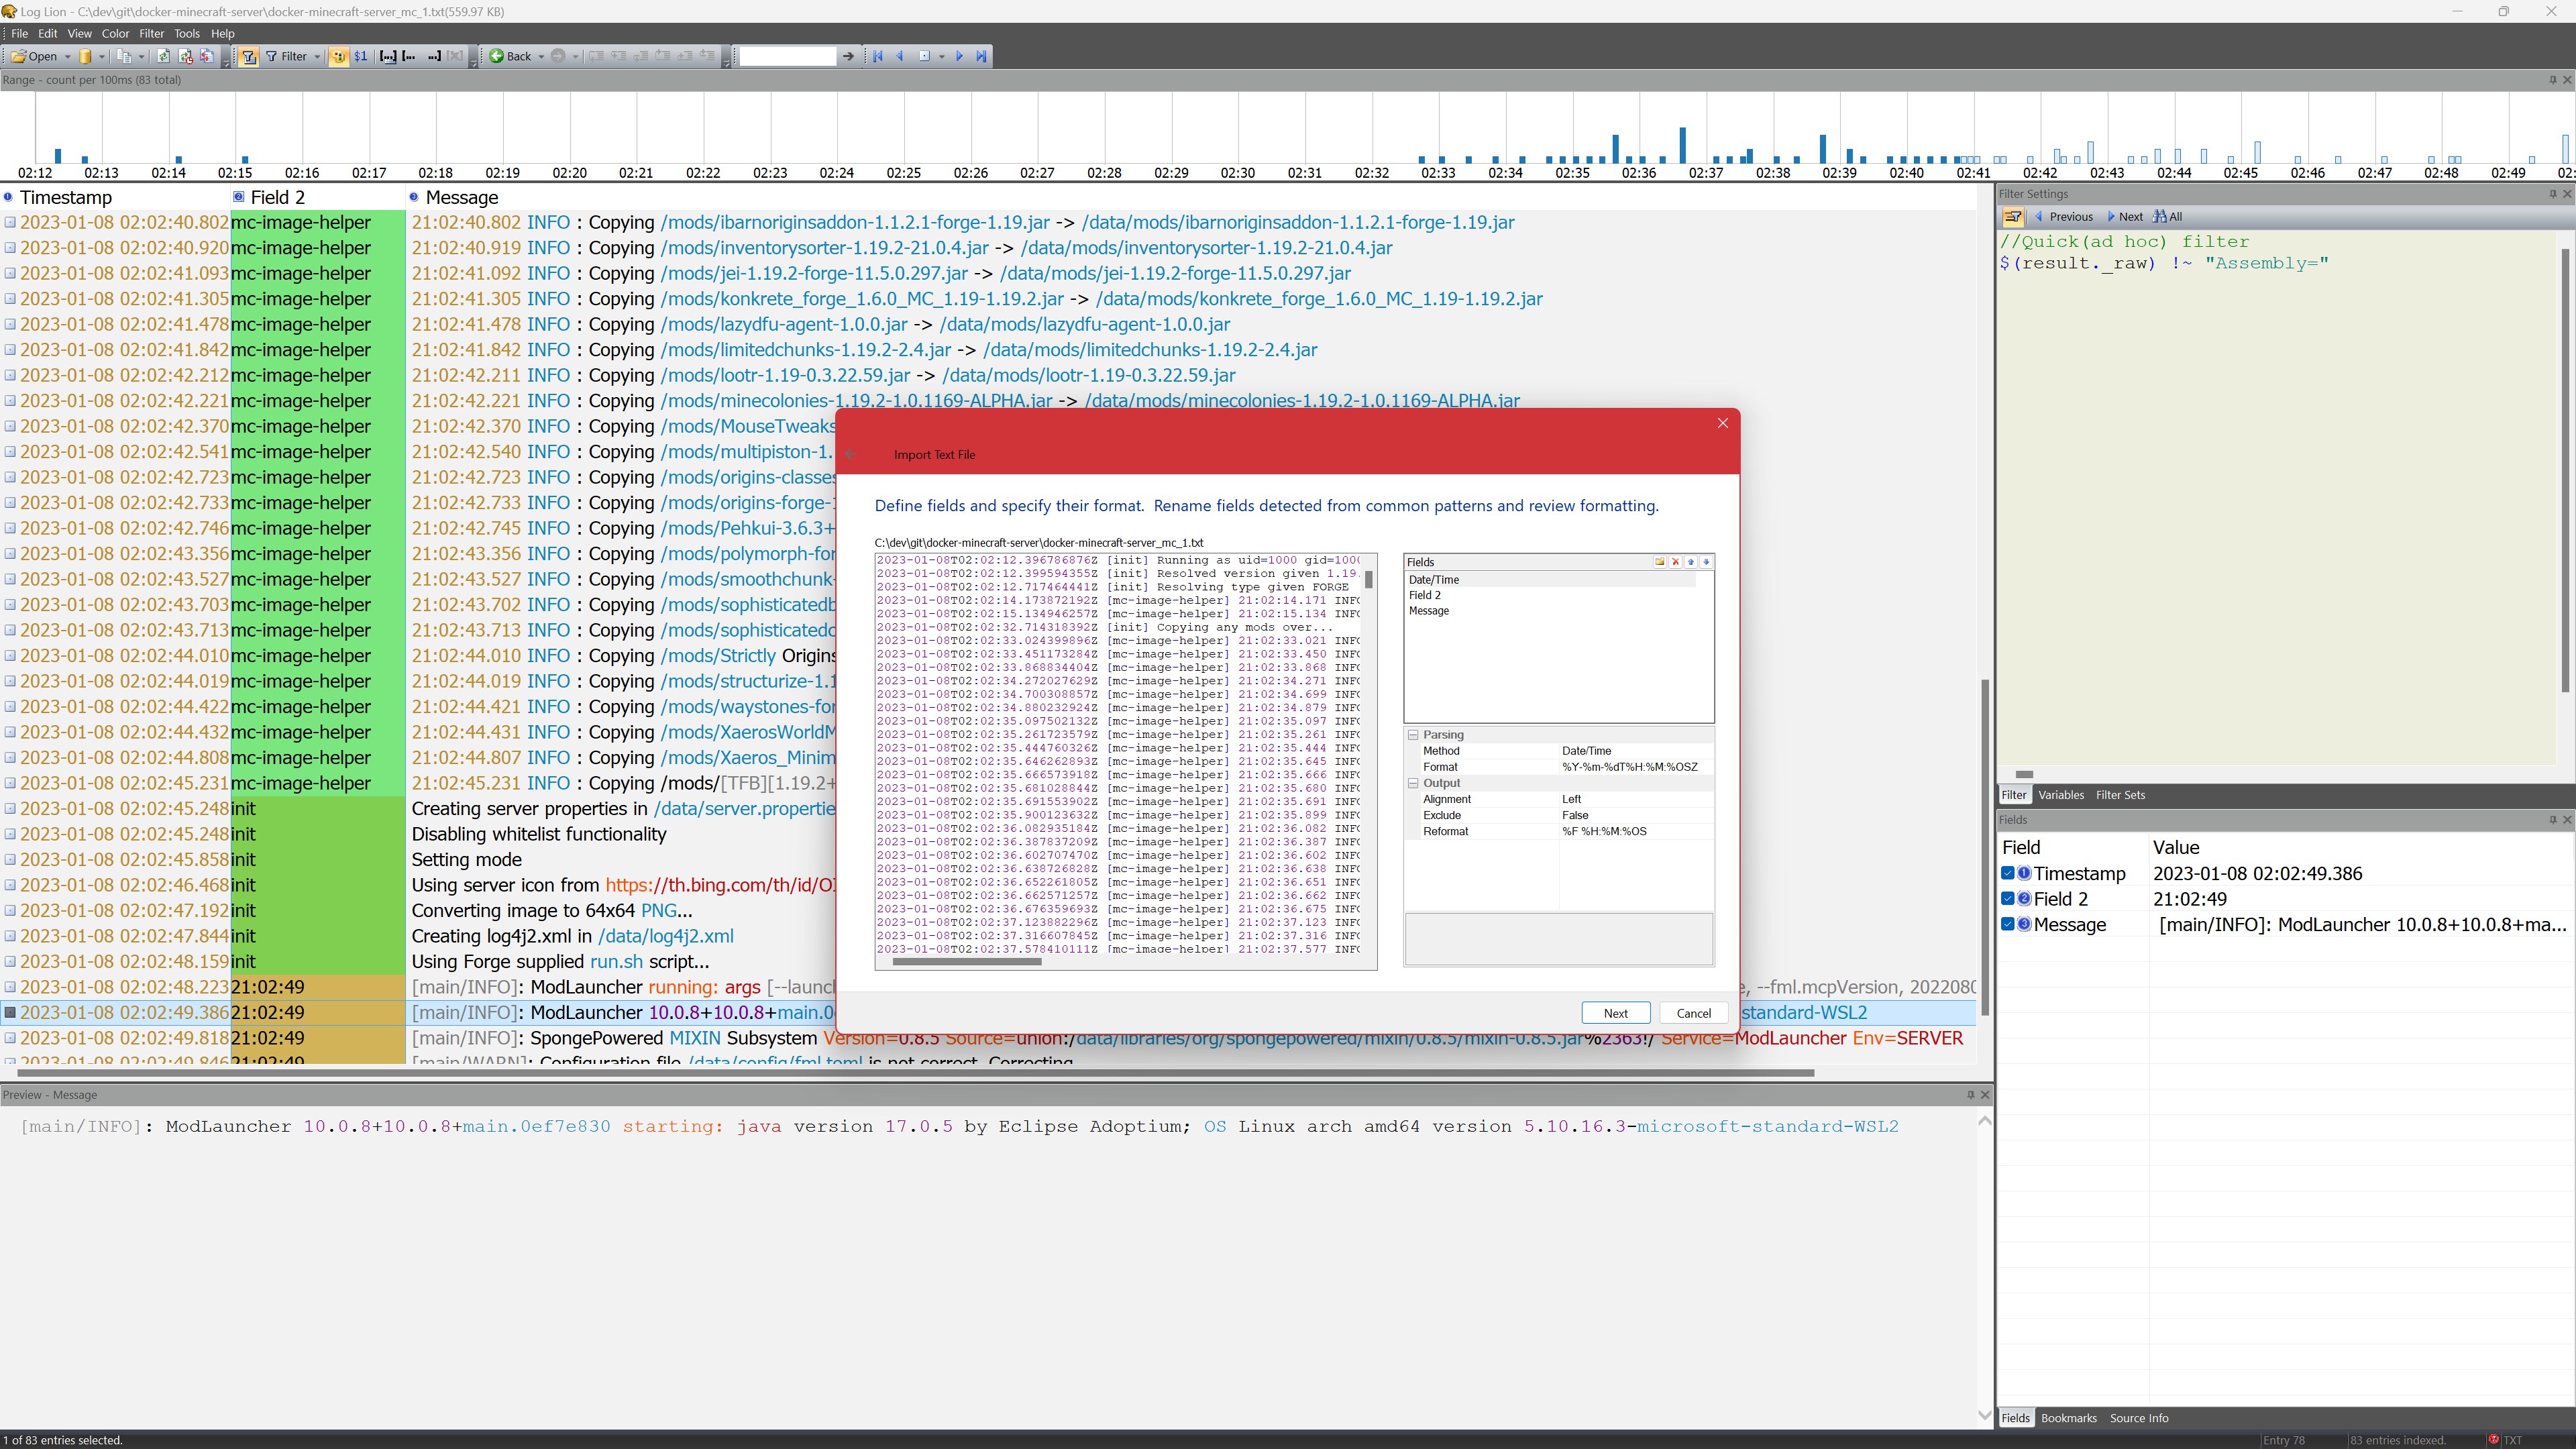This screenshot has height=1449, width=2576.
Task: Switch to the Variables tab
Action: [x=2061, y=795]
